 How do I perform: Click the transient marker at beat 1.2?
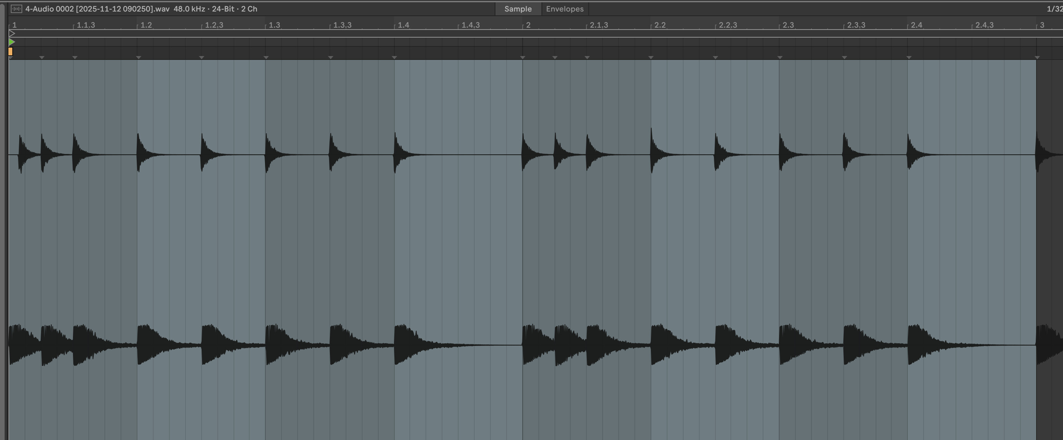pos(139,57)
